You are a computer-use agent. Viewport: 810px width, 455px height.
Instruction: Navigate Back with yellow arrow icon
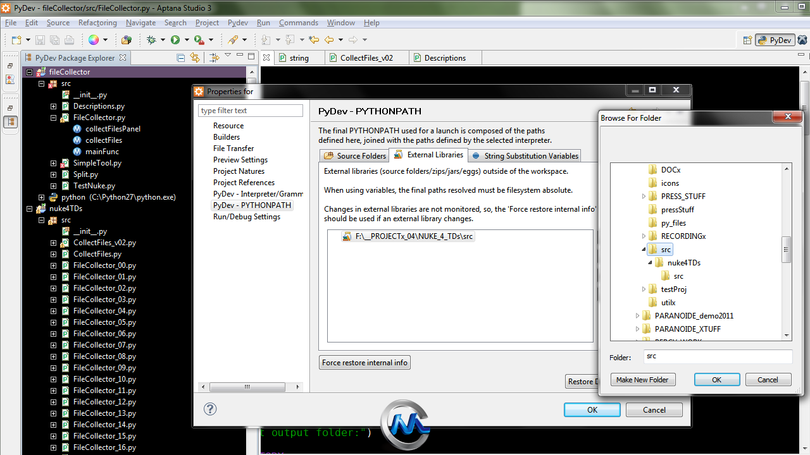coord(329,40)
